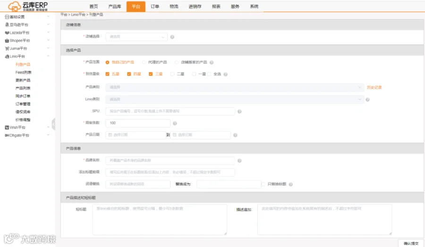Open help icon beside Linio类别 dropdown
The image size is (425, 247).
tap(367, 99)
